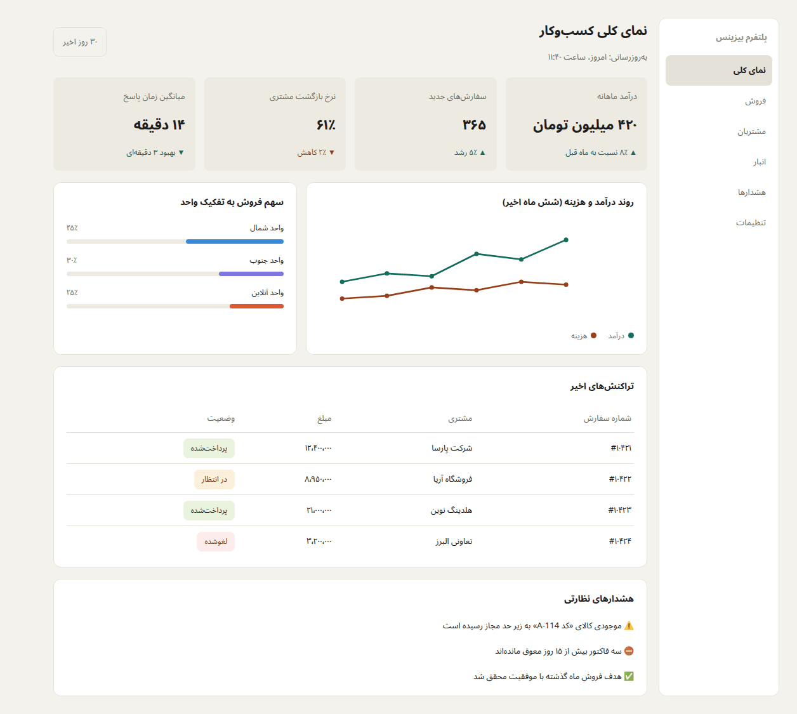797x714 pixels.
Task: Click the پرداخت‌شده badge for order #۱۰۴۲۱
Action: tap(209, 448)
